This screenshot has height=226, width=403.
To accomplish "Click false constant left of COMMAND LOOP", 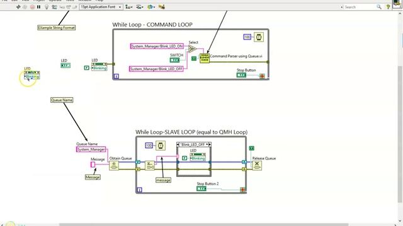I will click(x=87, y=68).
